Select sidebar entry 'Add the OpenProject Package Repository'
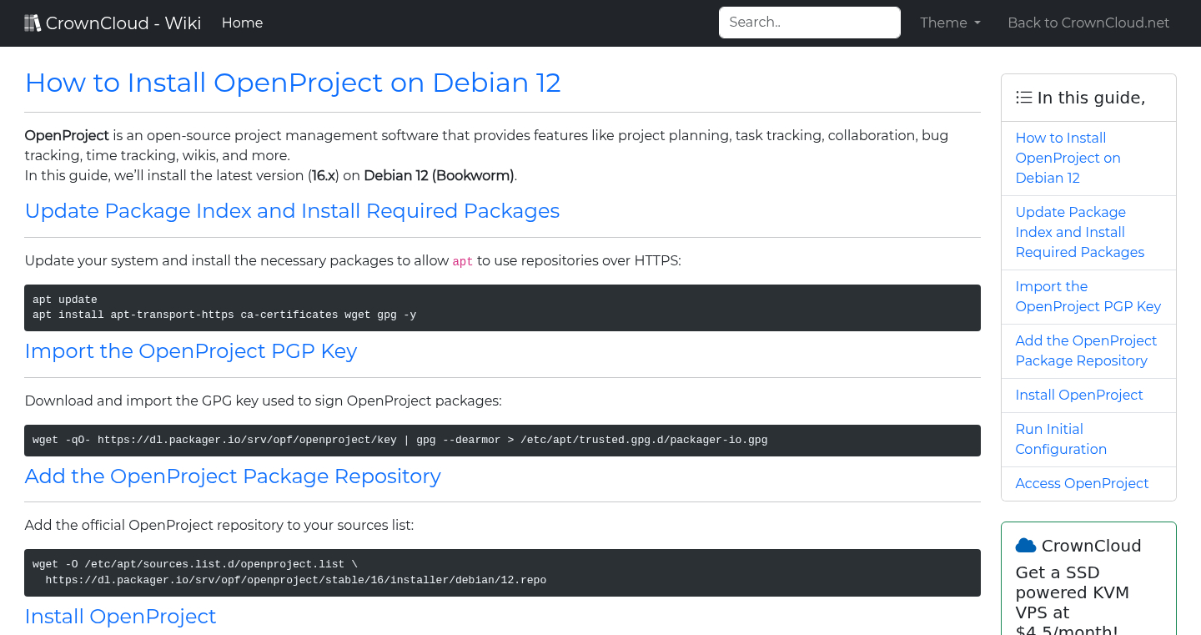Screen dimensions: 1201x635 point(1086,350)
